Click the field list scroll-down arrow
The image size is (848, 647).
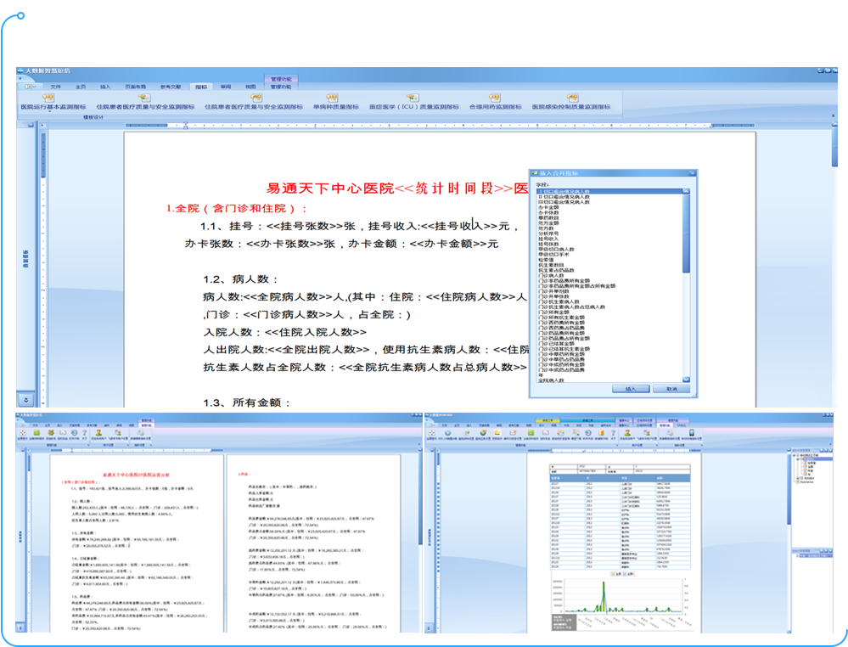point(686,380)
